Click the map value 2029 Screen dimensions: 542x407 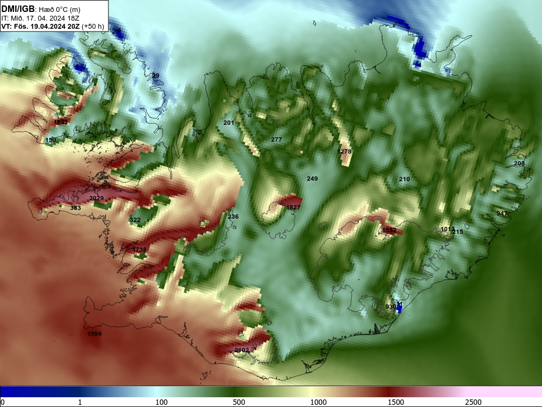tap(96, 198)
